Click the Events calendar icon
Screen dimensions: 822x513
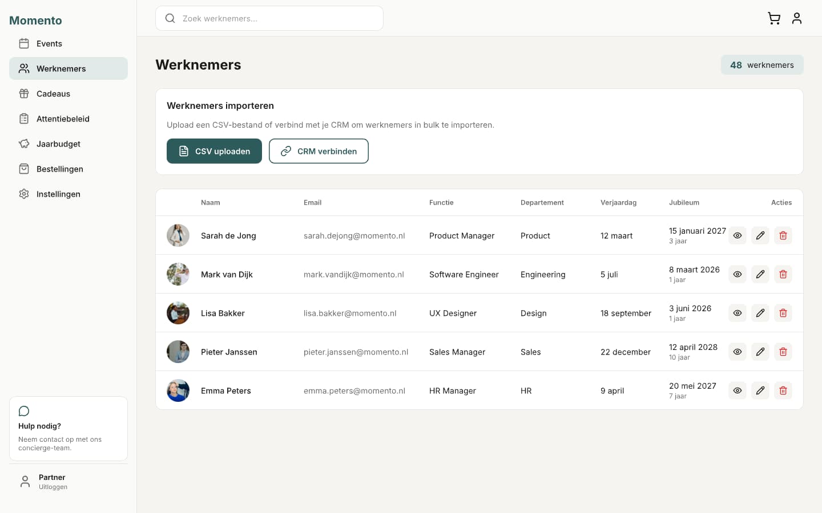tap(23, 43)
